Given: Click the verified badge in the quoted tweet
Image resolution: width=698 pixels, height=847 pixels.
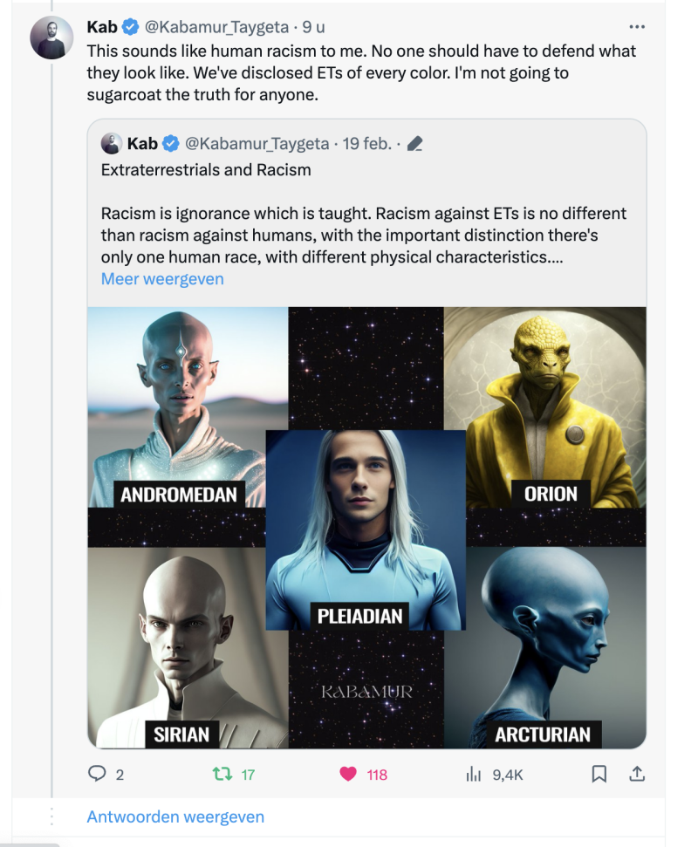Looking at the screenshot, I should (x=172, y=143).
